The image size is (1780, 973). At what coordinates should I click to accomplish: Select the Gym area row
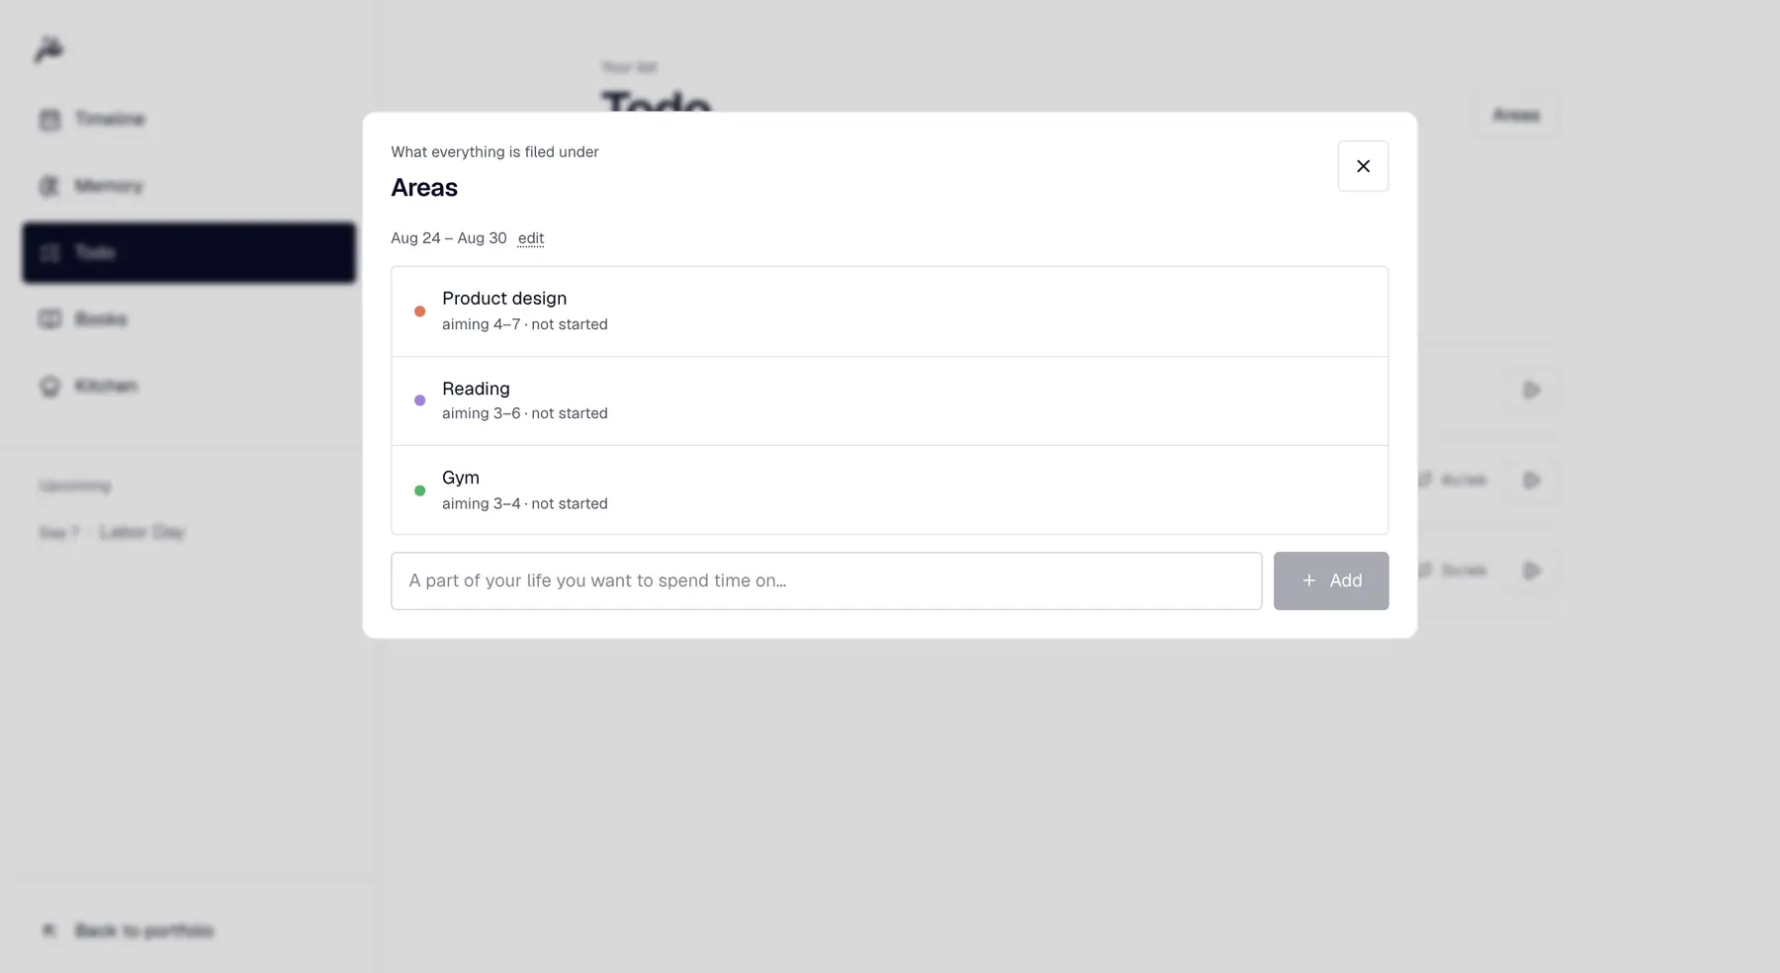pyautogui.click(x=889, y=490)
